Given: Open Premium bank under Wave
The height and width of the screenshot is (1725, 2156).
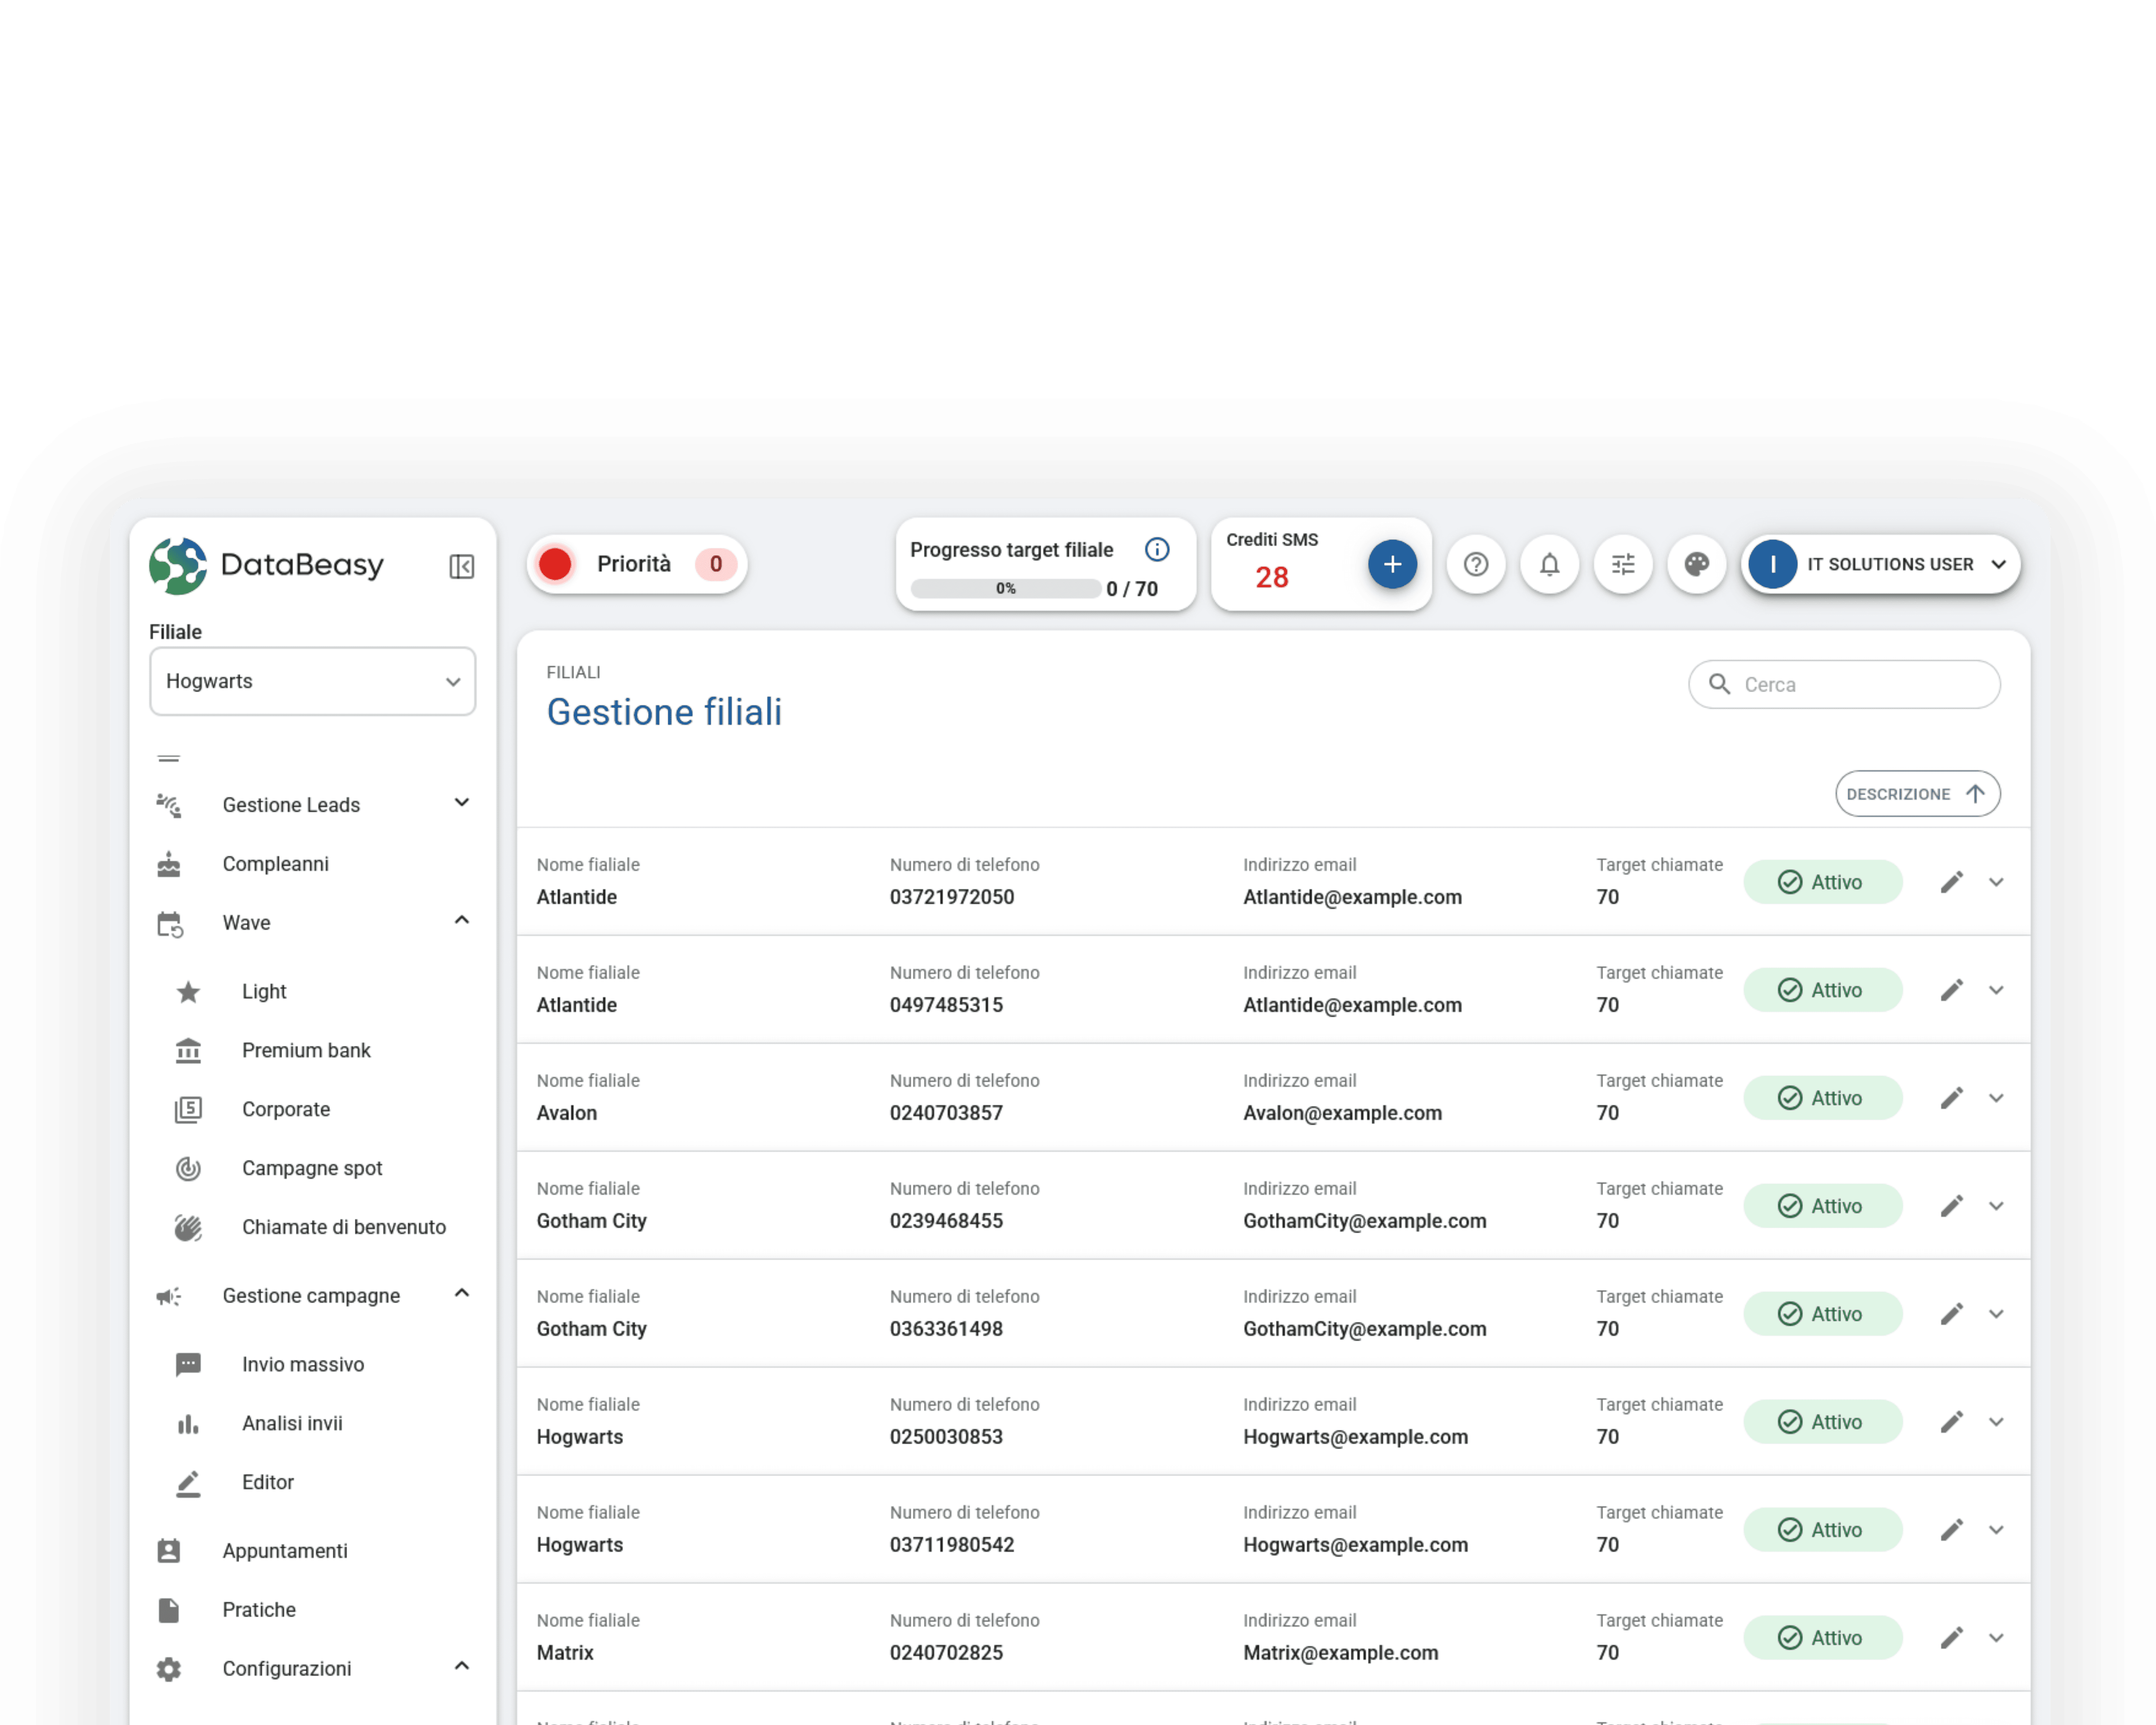Looking at the screenshot, I should (306, 1050).
